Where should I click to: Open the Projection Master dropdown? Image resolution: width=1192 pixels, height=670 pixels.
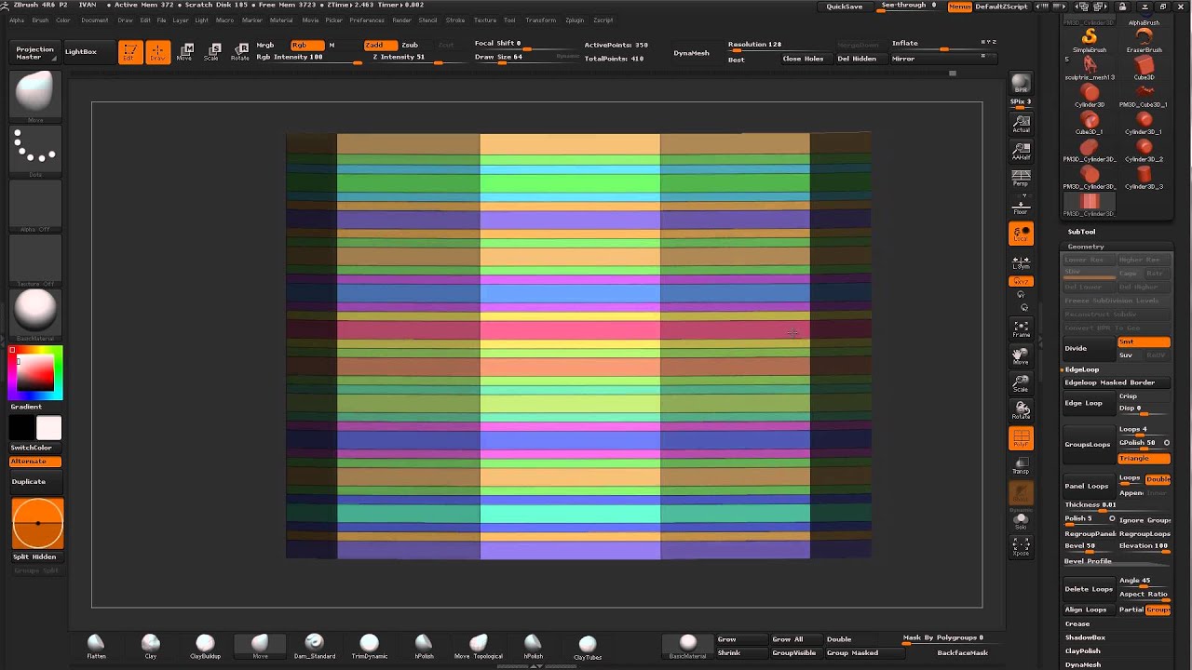pyautogui.click(x=35, y=53)
